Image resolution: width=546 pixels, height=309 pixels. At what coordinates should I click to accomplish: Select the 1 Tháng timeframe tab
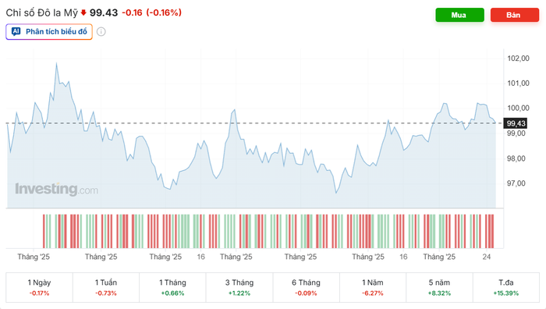coord(172,287)
